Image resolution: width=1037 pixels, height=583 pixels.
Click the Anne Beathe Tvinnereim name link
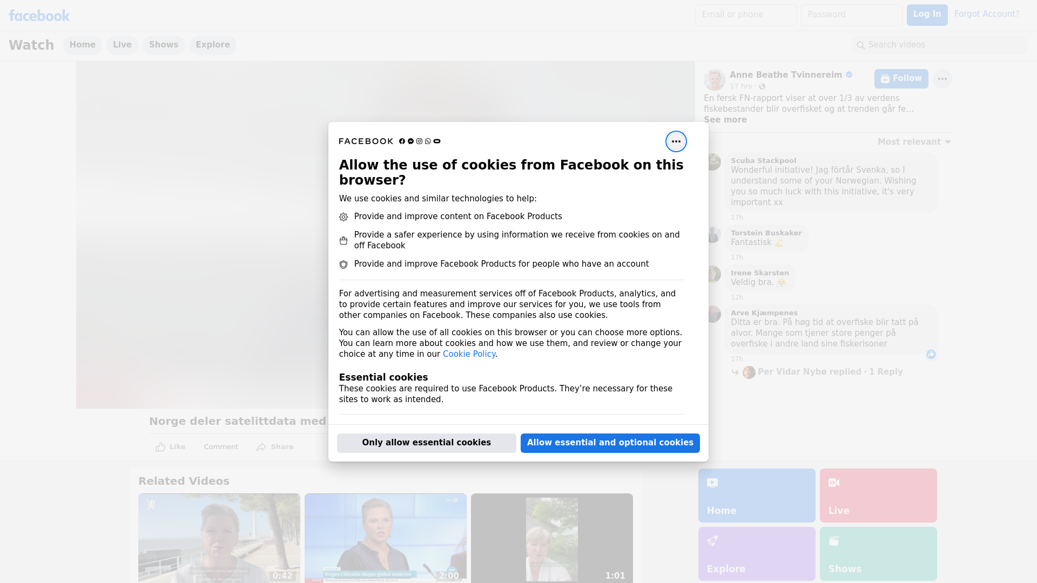(785, 75)
